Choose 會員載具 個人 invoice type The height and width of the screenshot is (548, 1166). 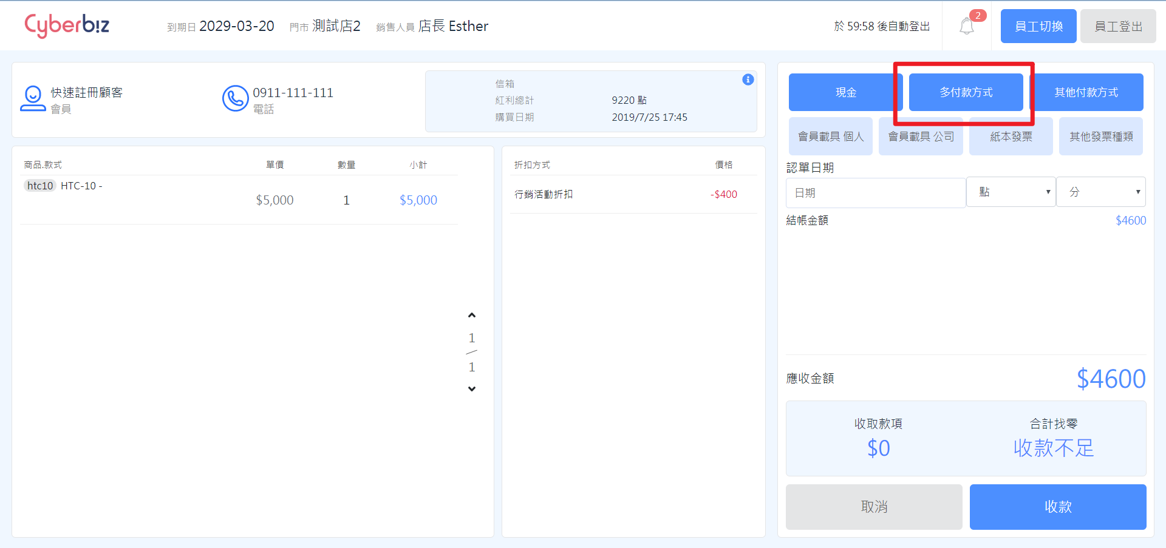coord(831,137)
